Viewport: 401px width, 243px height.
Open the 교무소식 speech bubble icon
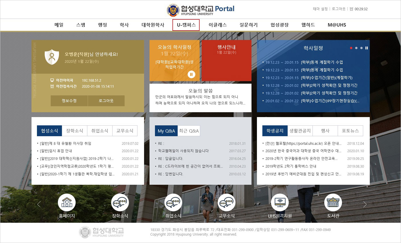[227, 202]
